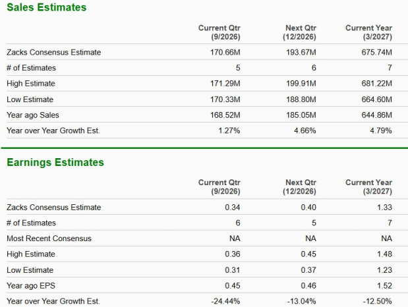Select the Year ago Sales row label
The image size is (408, 307).
tap(33, 115)
